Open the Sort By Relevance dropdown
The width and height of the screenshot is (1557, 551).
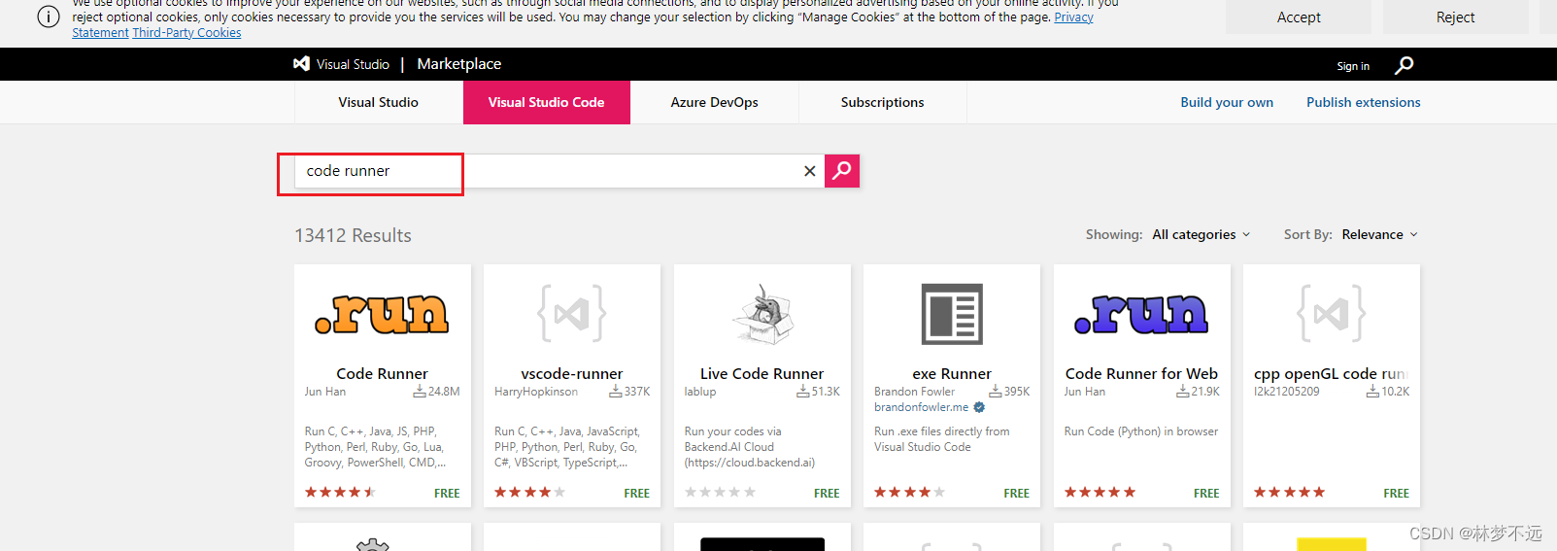[x=1380, y=234]
